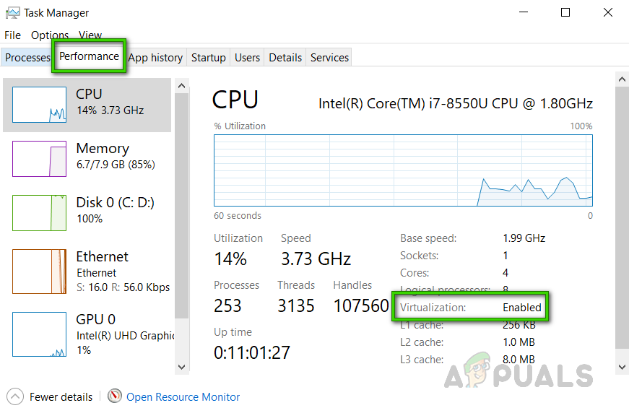The image size is (629, 408).
Task: Select the CPU usage graph thumbnail
Action: (39, 105)
